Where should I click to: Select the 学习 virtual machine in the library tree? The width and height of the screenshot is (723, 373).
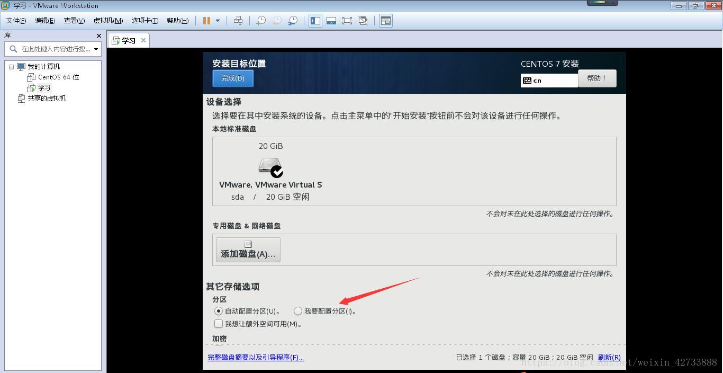(x=44, y=88)
